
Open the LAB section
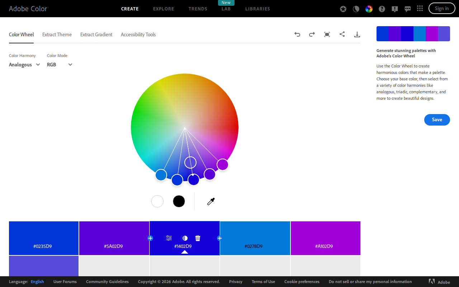[226, 9]
